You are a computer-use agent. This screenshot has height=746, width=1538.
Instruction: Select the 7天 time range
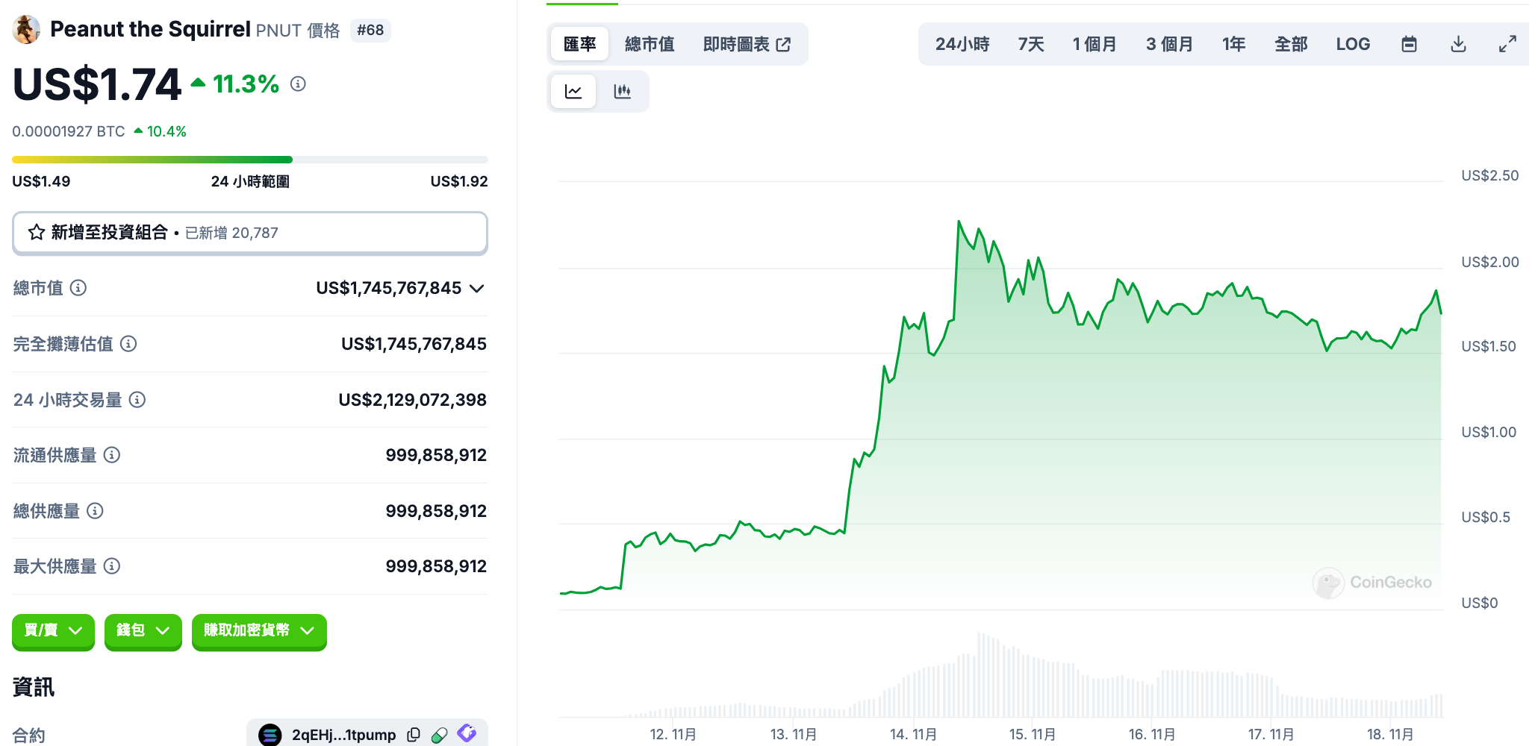pyautogui.click(x=1031, y=44)
